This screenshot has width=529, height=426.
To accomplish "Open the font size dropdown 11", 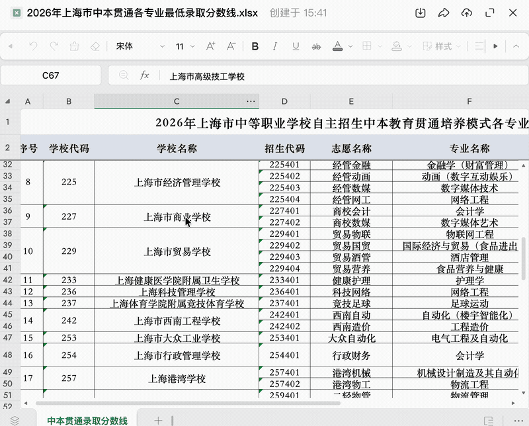I will click(x=185, y=46).
